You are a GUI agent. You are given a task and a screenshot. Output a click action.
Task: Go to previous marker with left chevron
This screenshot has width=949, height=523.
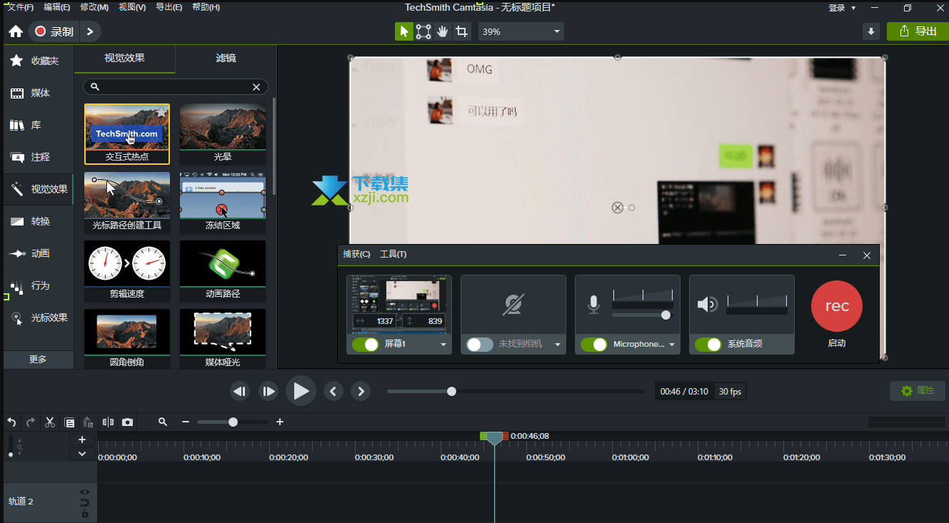coord(333,391)
